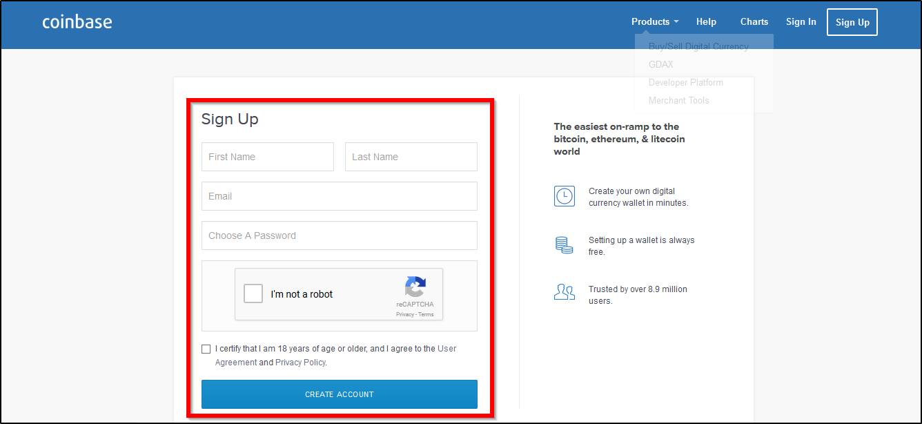
Task: Tick the age certification checkbox
Action: click(206, 349)
